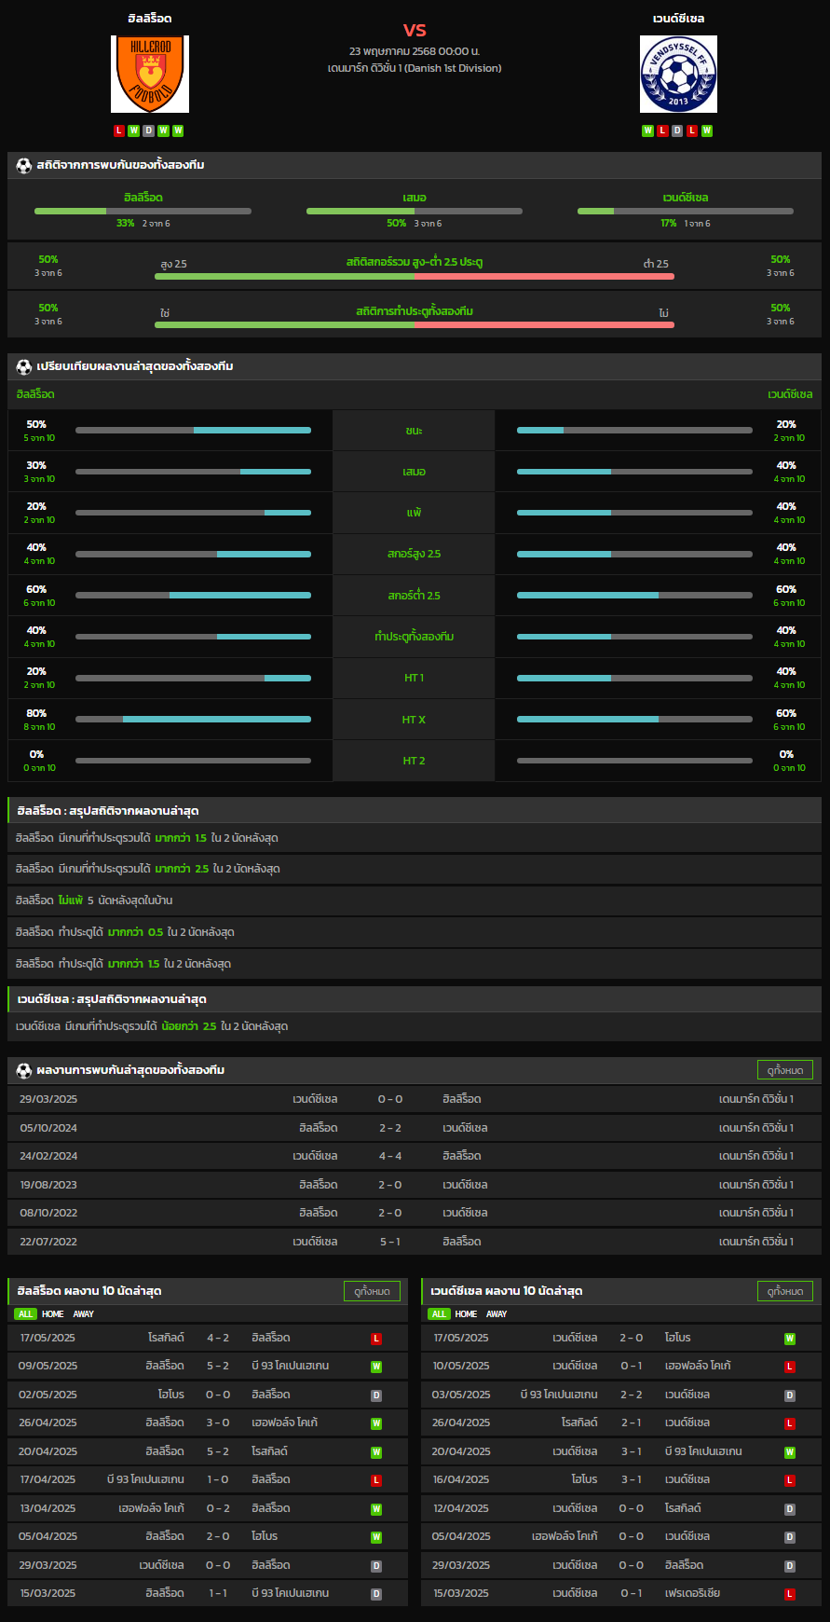The width and height of the screenshot is (830, 1622).
Task: Click ฮิลล์เรือด team name at top left
Action: [x=150, y=19]
